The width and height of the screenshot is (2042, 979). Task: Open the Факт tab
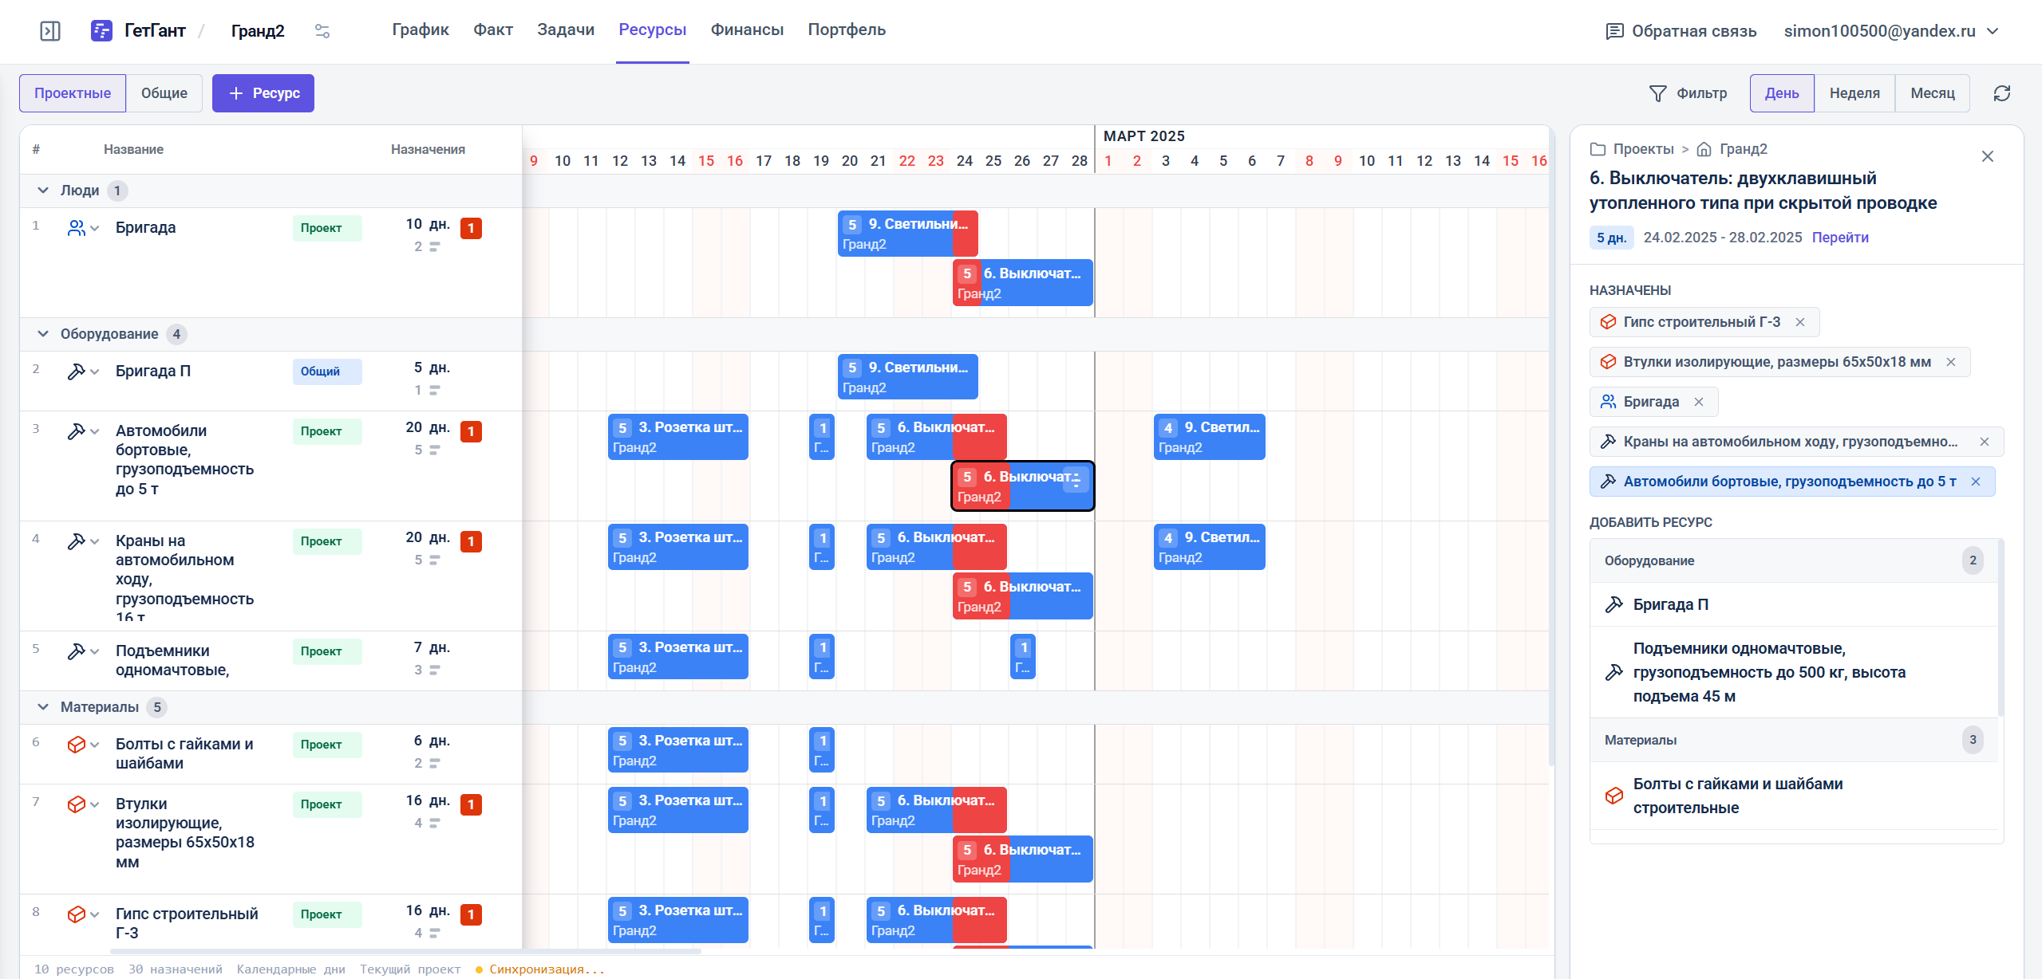[x=493, y=29]
